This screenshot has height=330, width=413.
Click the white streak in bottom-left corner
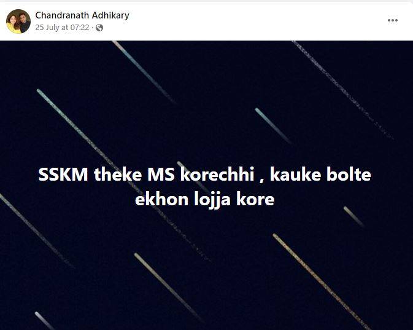click(x=45, y=321)
